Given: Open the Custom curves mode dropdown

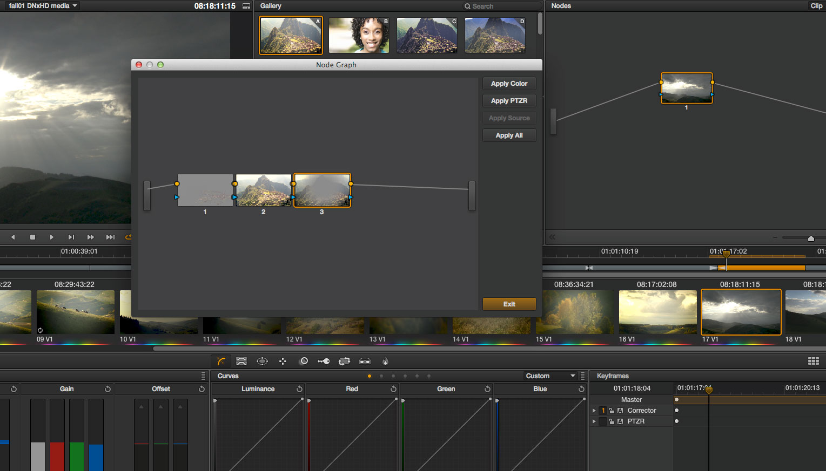Looking at the screenshot, I should (550, 376).
